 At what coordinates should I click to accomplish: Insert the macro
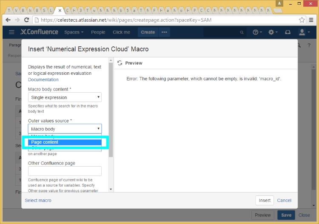[265, 201]
